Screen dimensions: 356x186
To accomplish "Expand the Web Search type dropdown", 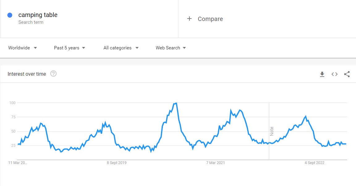I will pyautogui.click(x=171, y=48).
